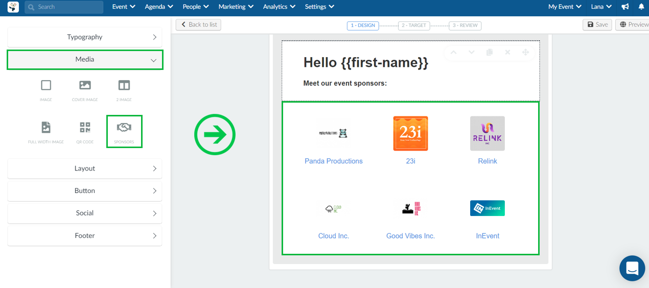Image resolution: width=649 pixels, height=288 pixels.
Task: Click the Cloud Inc. sponsor logo
Action: (334, 208)
